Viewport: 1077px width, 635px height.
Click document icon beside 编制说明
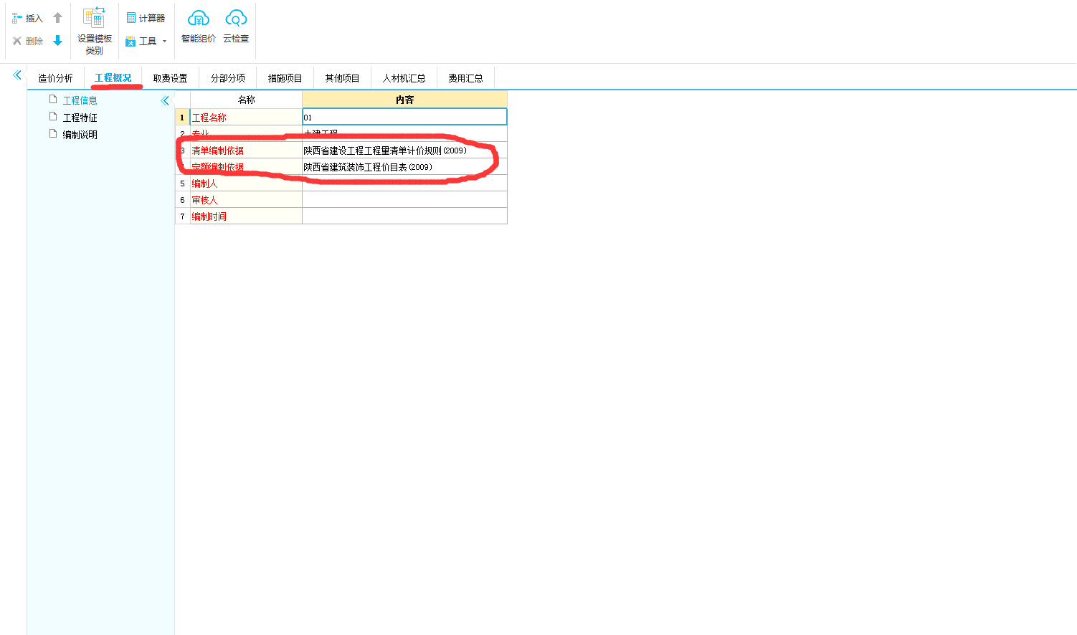pyautogui.click(x=53, y=133)
